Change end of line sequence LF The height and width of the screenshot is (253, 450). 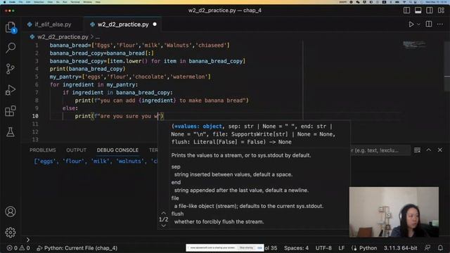(x=341, y=248)
